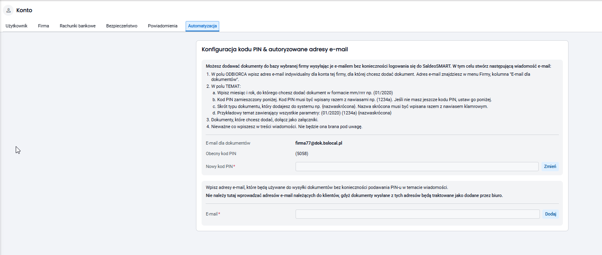Focus the Nowy kod PIN input field
The height and width of the screenshot is (255, 602).
(417, 166)
